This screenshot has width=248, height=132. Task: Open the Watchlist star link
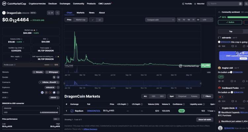point(199,4)
